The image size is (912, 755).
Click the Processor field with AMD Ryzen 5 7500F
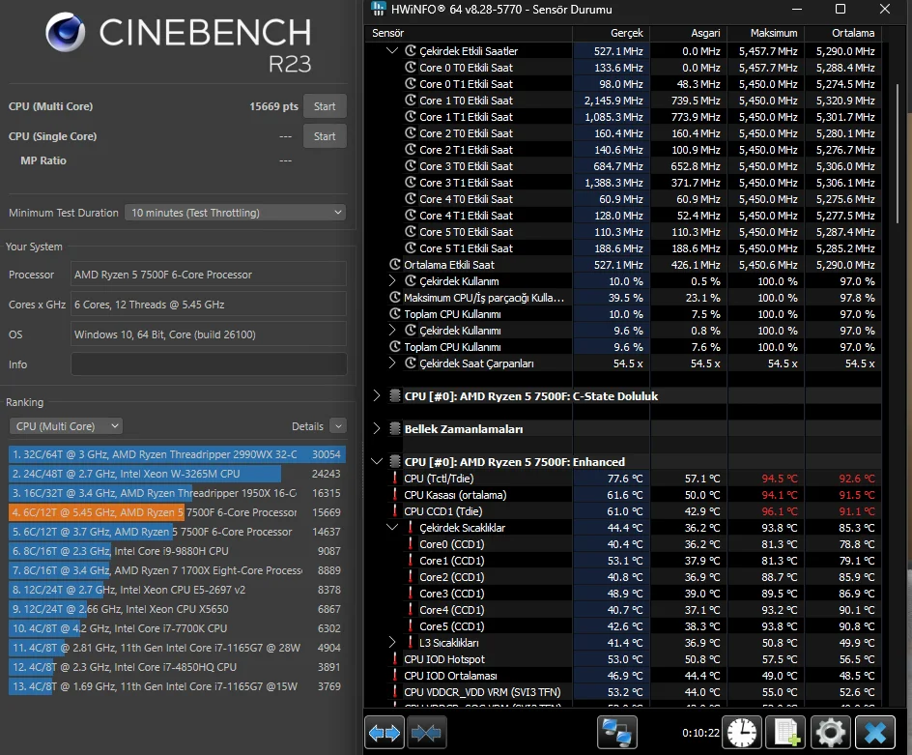pos(209,275)
